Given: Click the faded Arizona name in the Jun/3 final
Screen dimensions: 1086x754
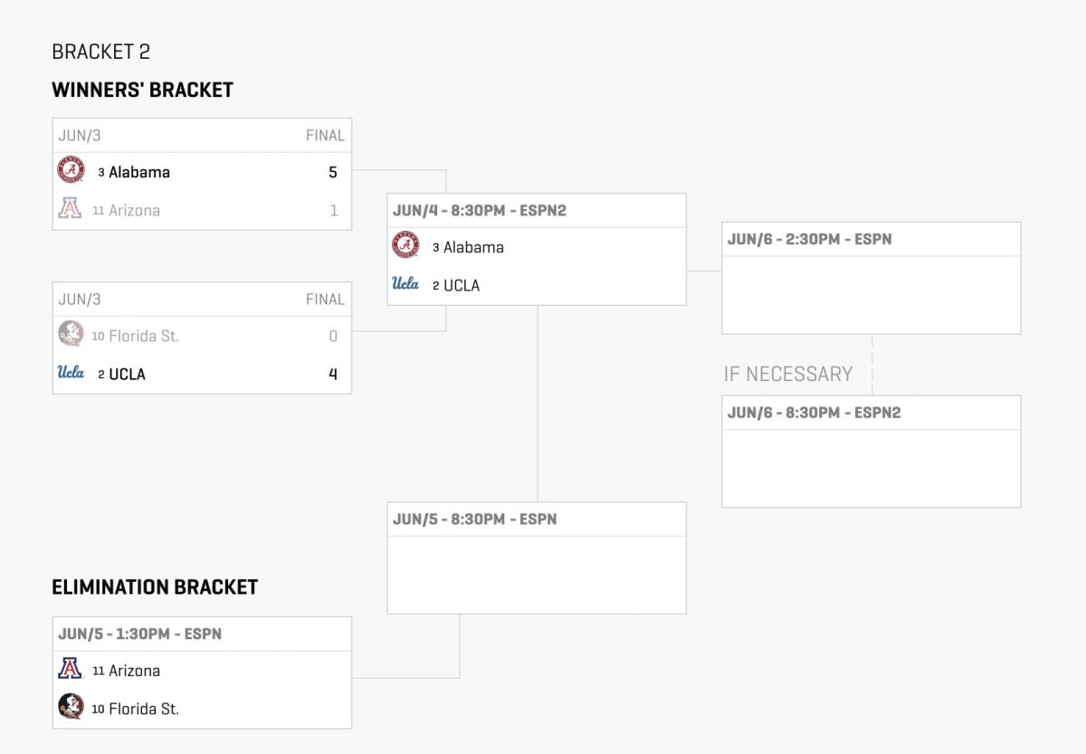Looking at the screenshot, I should (x=134, y=210).
